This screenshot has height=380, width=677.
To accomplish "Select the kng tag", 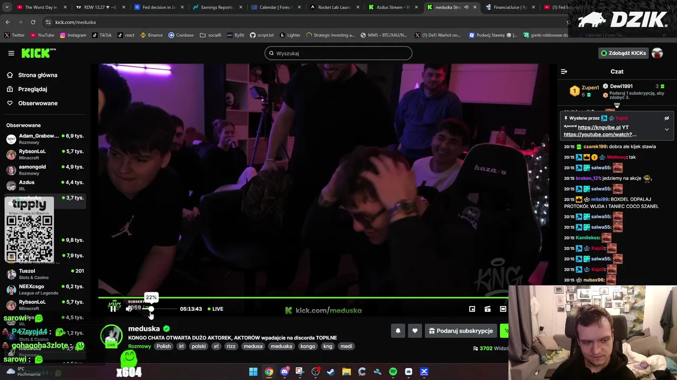I will coord(328,346).
